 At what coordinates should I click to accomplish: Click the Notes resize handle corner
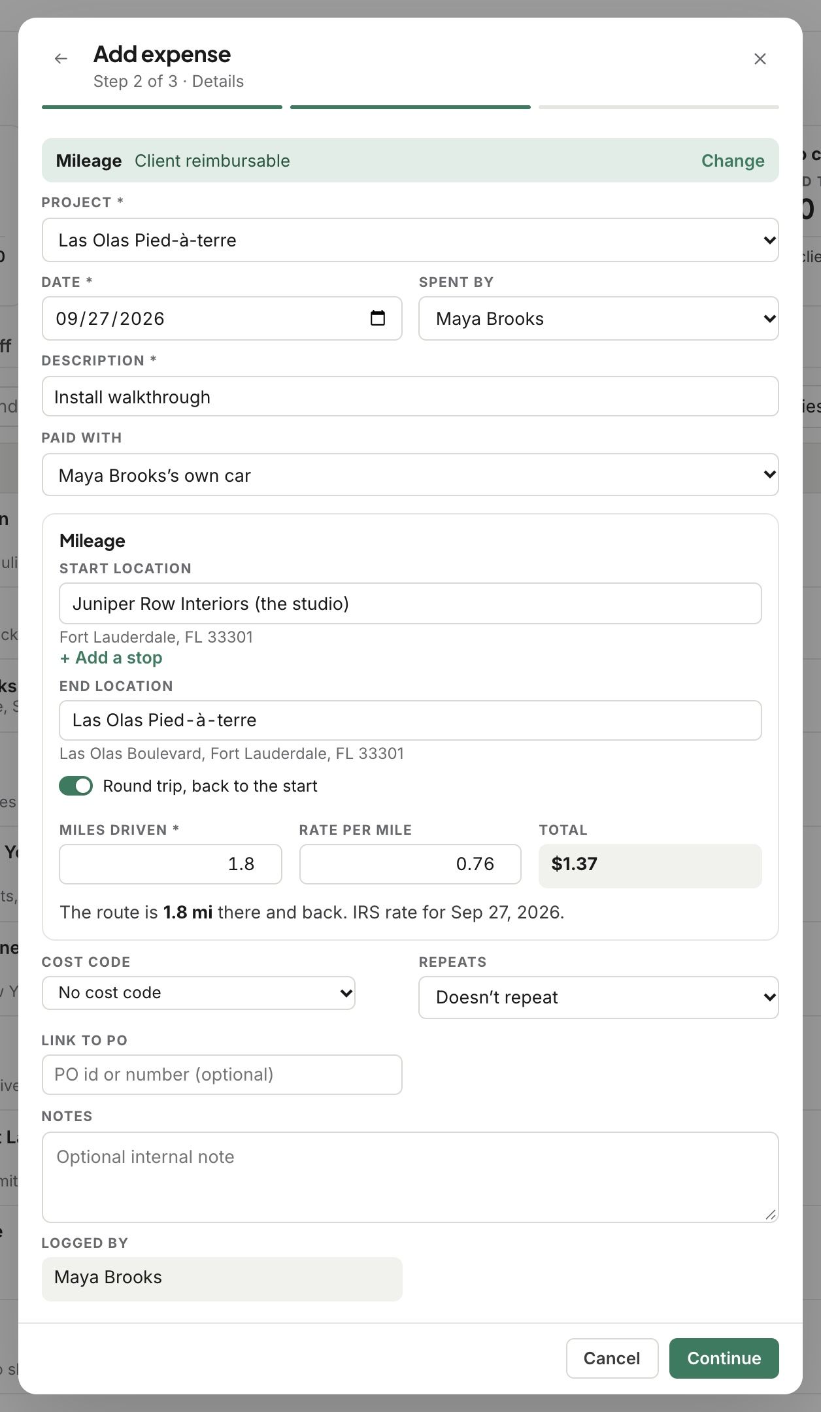tap(771, 1215)
